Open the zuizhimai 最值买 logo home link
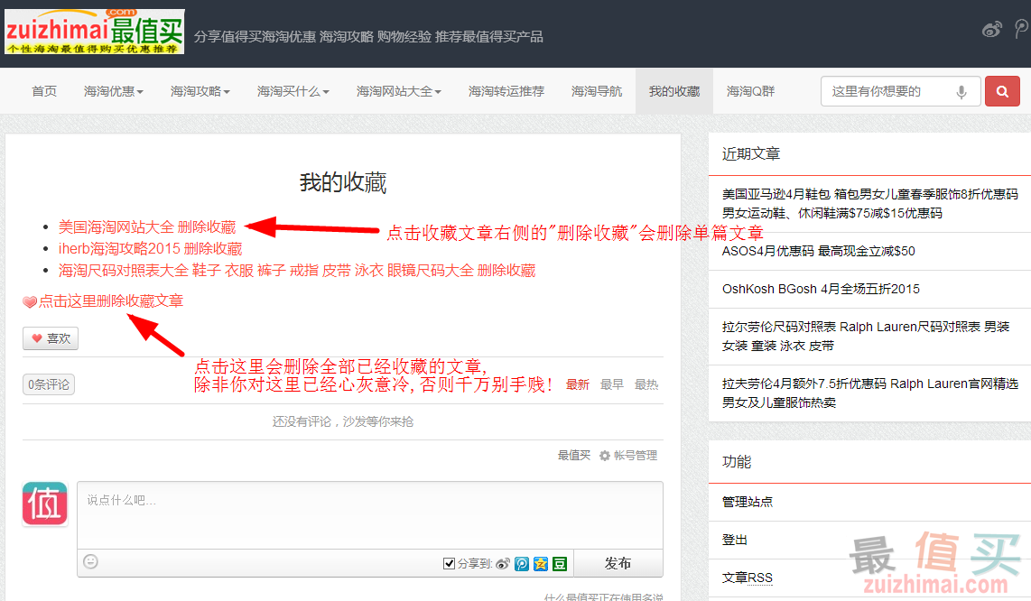Screen dimensions: 1031x601 (x=95, y=32)
